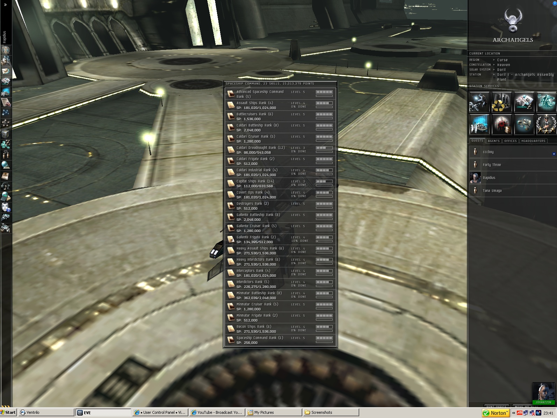Select the Advanced Spaceship Command skill
Image resolution: width=557 pixels, height=418 pixels.
(x=280, y=94)
